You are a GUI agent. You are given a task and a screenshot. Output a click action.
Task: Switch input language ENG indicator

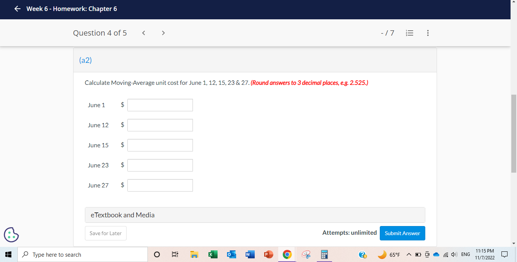pyautogui.click(x=465, y=255)
